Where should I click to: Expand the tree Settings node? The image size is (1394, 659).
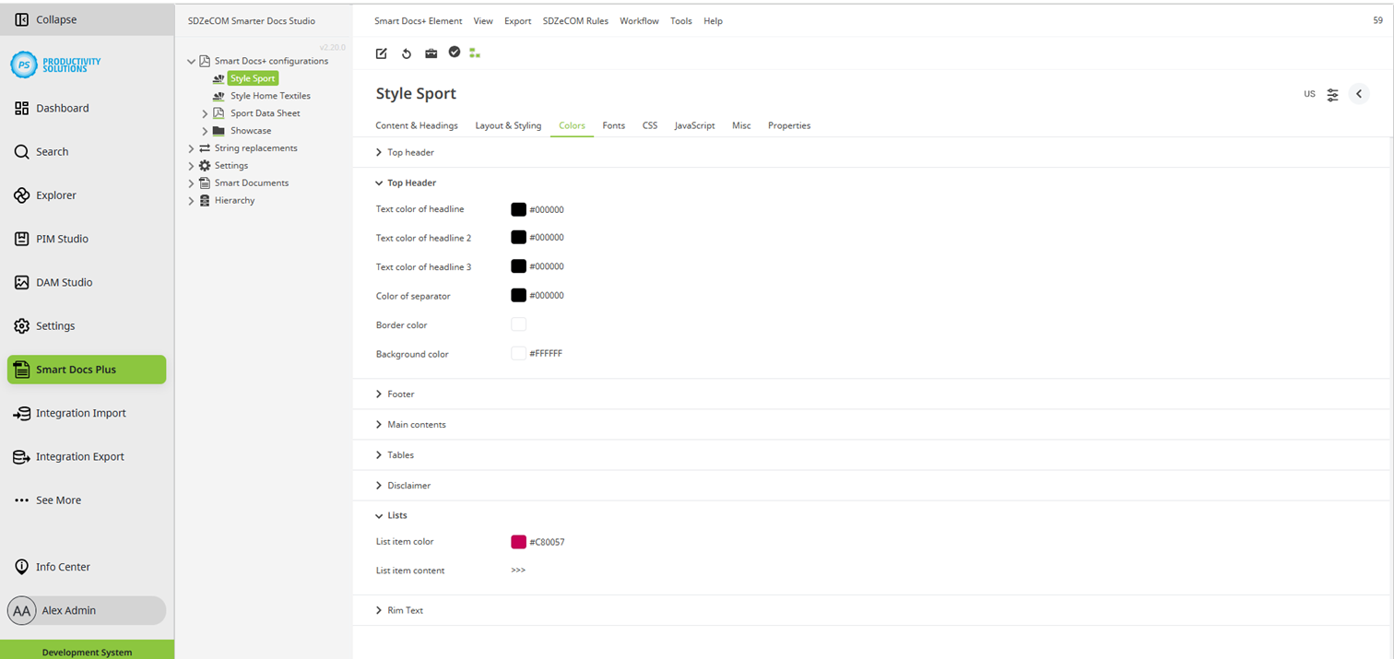click(x=191, y=166)
